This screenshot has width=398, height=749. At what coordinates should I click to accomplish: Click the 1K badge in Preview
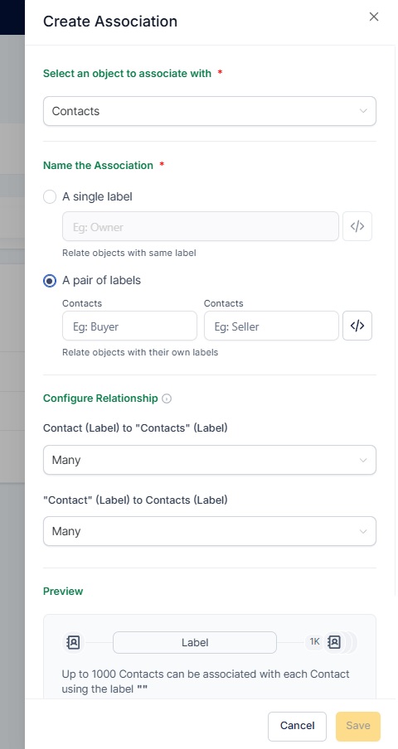pyautogui.click(x=314, y=641)
